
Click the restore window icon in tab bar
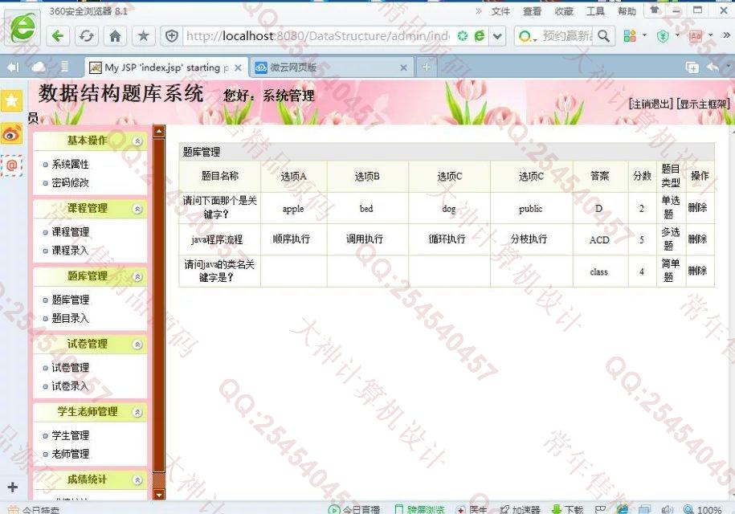coord(692,67)
